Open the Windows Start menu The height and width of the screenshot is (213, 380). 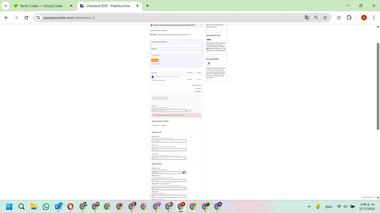pos(9,207)
